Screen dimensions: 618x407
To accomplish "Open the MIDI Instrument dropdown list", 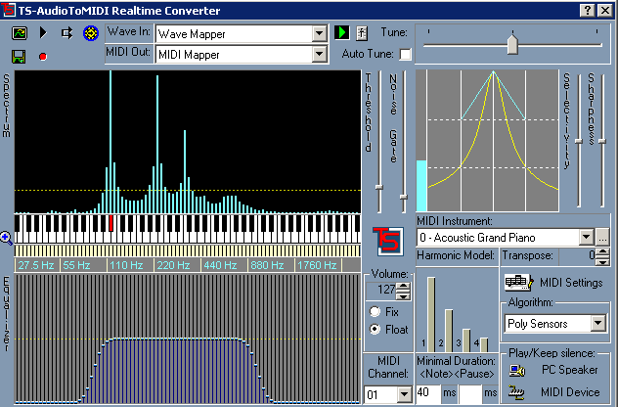I will [x=586, y=237].
